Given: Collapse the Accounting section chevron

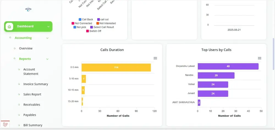Looking at the screenshot, I should tap(47, 38).
